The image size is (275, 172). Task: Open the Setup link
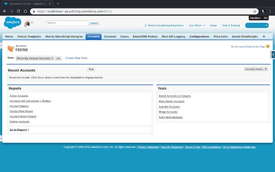tap(213, 25)
